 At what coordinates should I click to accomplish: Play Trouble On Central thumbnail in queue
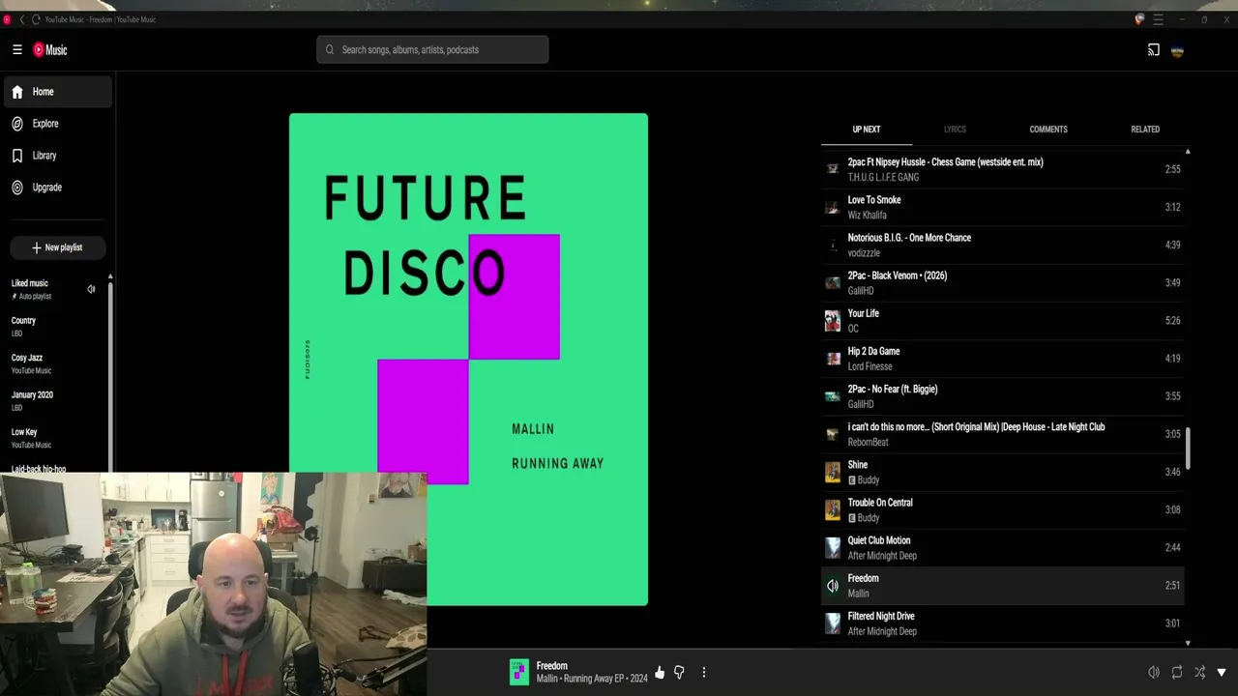(832, 509)
